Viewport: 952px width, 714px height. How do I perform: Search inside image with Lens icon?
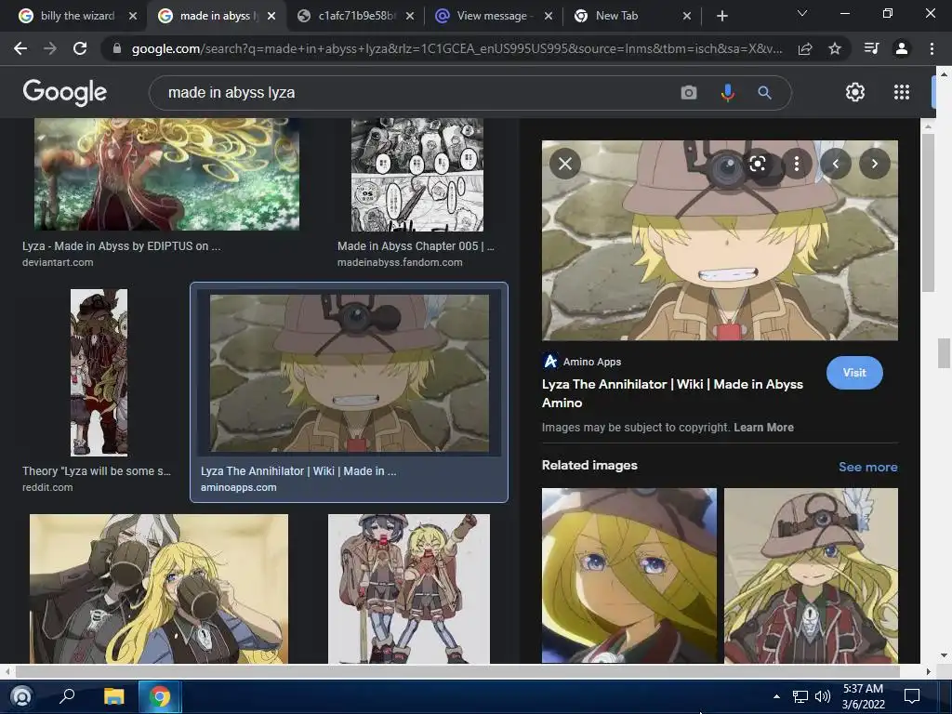pyautogui.click(x=758, y=164)
